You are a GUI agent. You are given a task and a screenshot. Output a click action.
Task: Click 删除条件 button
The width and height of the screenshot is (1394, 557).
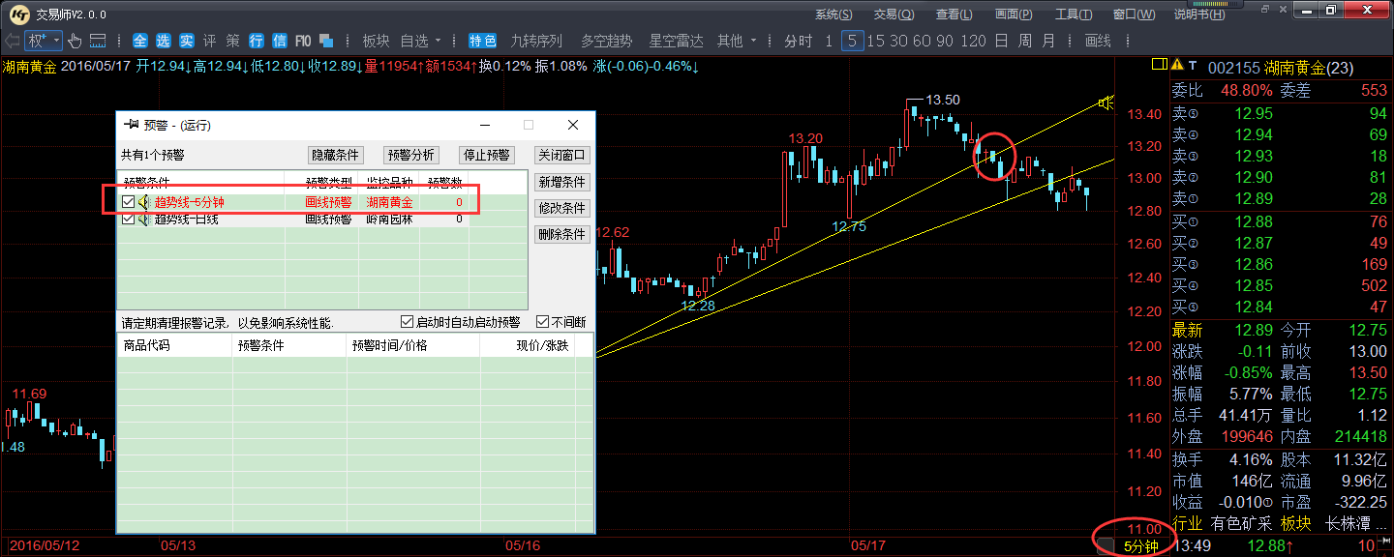[562, 234]
